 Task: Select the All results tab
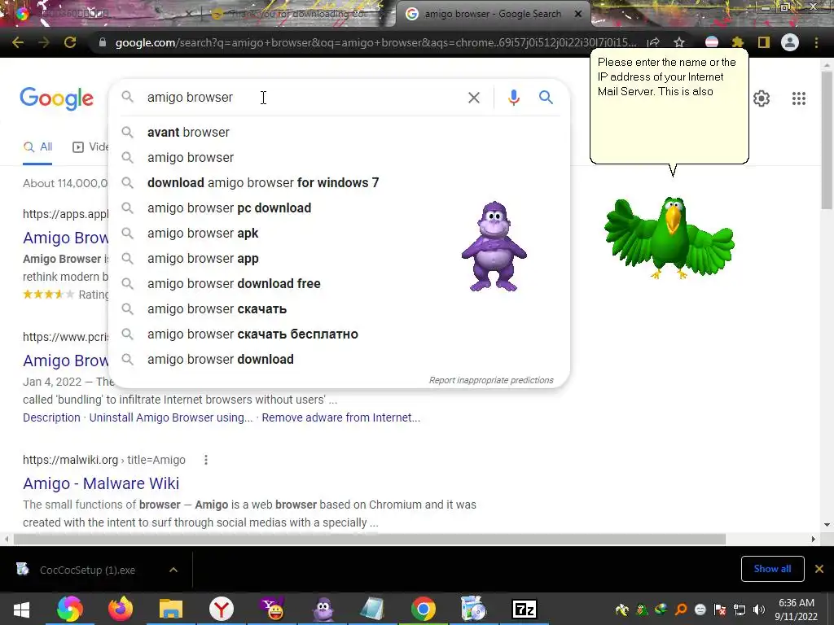tap(37, 147)
